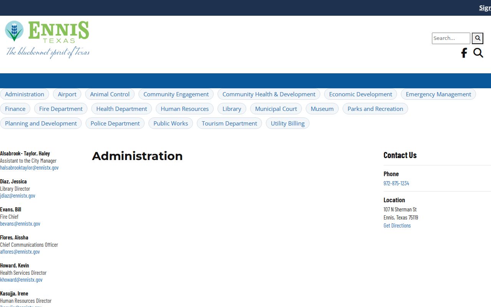491x307 pixels.
Task: Select the Police Department pill
Action: (x=115, y=124)
